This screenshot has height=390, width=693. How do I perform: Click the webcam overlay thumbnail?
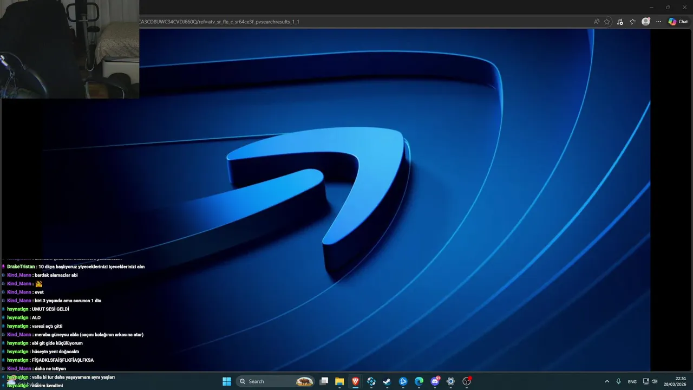click(x=70, y=49)
